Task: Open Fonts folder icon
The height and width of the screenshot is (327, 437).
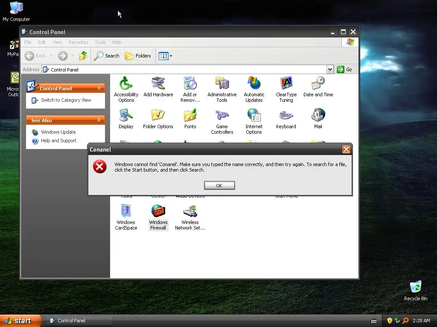Action: point(190,118)
